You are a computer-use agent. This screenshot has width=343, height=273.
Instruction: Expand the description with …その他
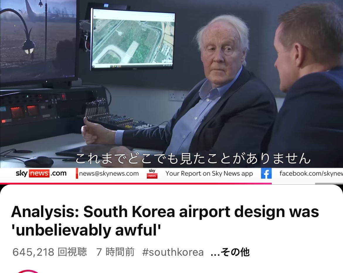click(x=230, y=252)
